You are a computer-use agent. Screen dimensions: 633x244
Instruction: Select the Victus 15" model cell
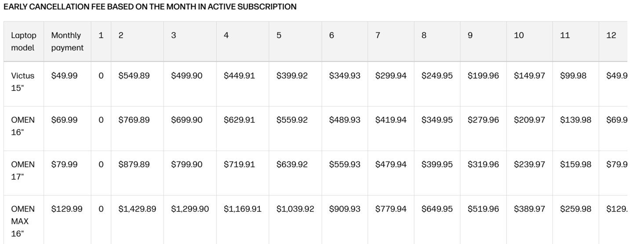pyautogui.click(x=23, y=82)
